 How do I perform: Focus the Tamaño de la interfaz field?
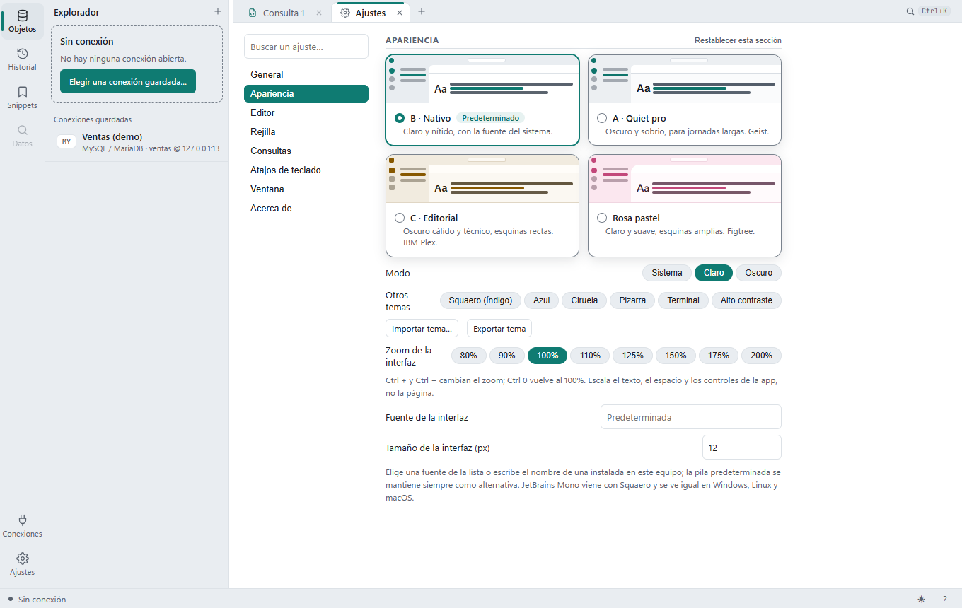tap(742, 448)
